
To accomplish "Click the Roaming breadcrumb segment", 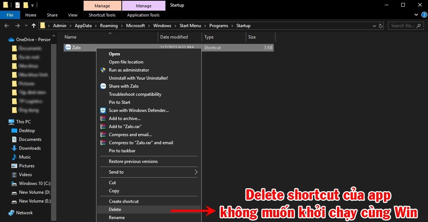I will coord(109,26).
